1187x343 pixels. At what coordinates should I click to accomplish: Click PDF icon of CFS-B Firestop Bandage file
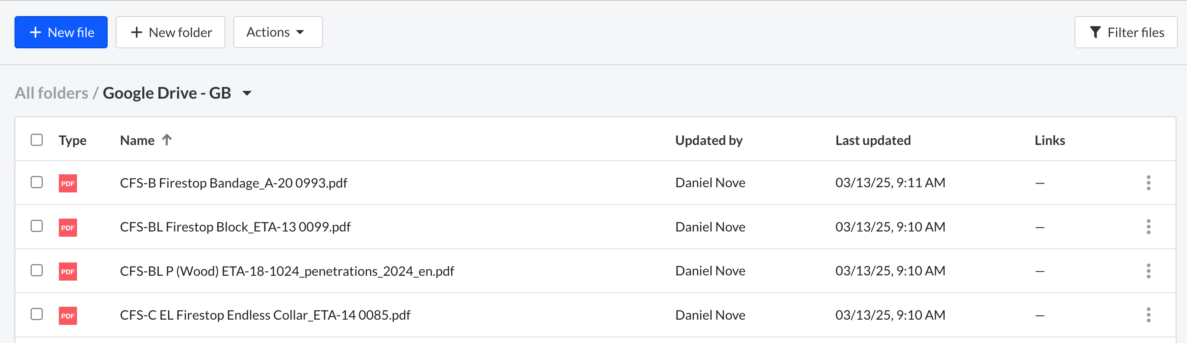68,183
